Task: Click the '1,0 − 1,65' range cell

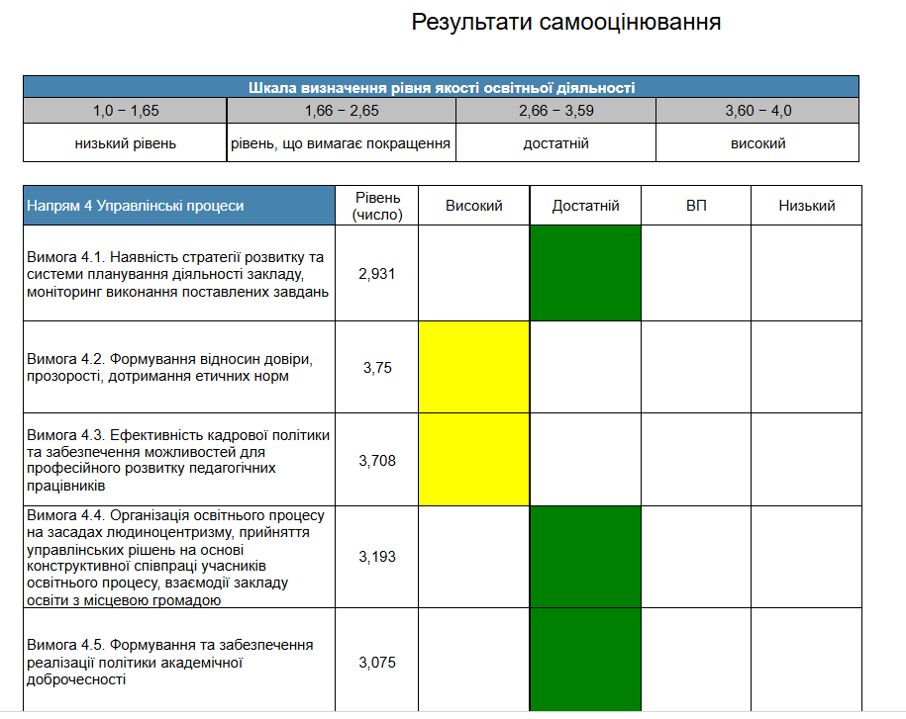Action: tap(125, 111)
